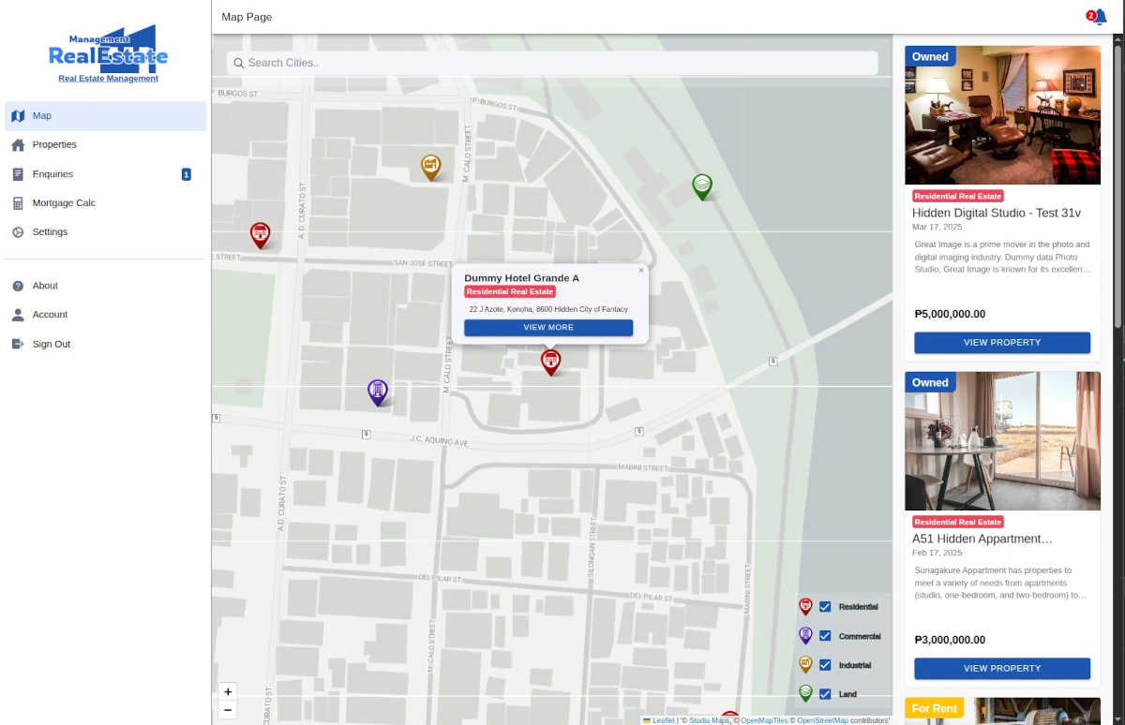
Task: Select the orange industrial map marker
Action: coord(430,167)
